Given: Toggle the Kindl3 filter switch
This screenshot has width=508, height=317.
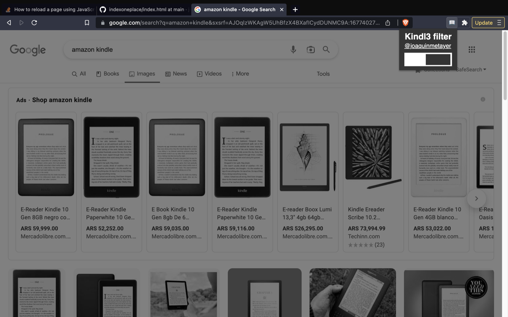Looking at the screenshot, I should 428,60.
